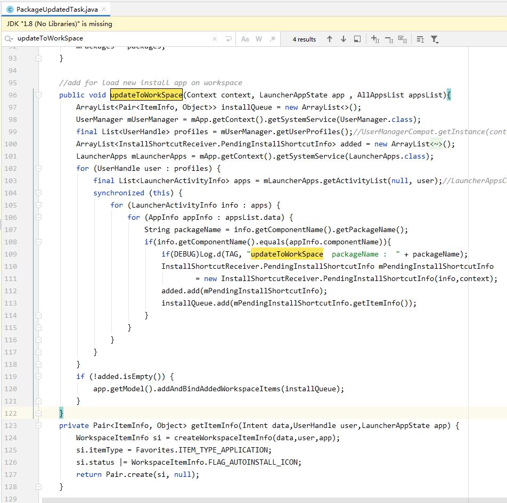Click the JDK is missing notification banner
Viewport: 507px width, 503px height.
[253, 23]
